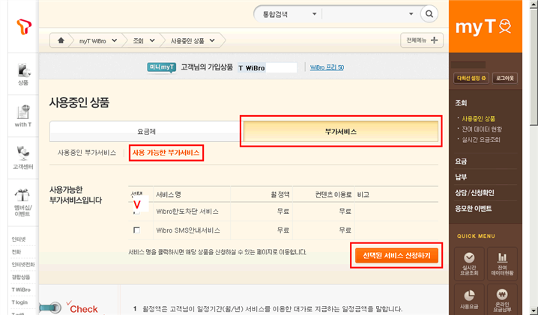538x315 pixels.
Task: Click the Wibro SMS안내서비스 name
Action: coord(188,230)
